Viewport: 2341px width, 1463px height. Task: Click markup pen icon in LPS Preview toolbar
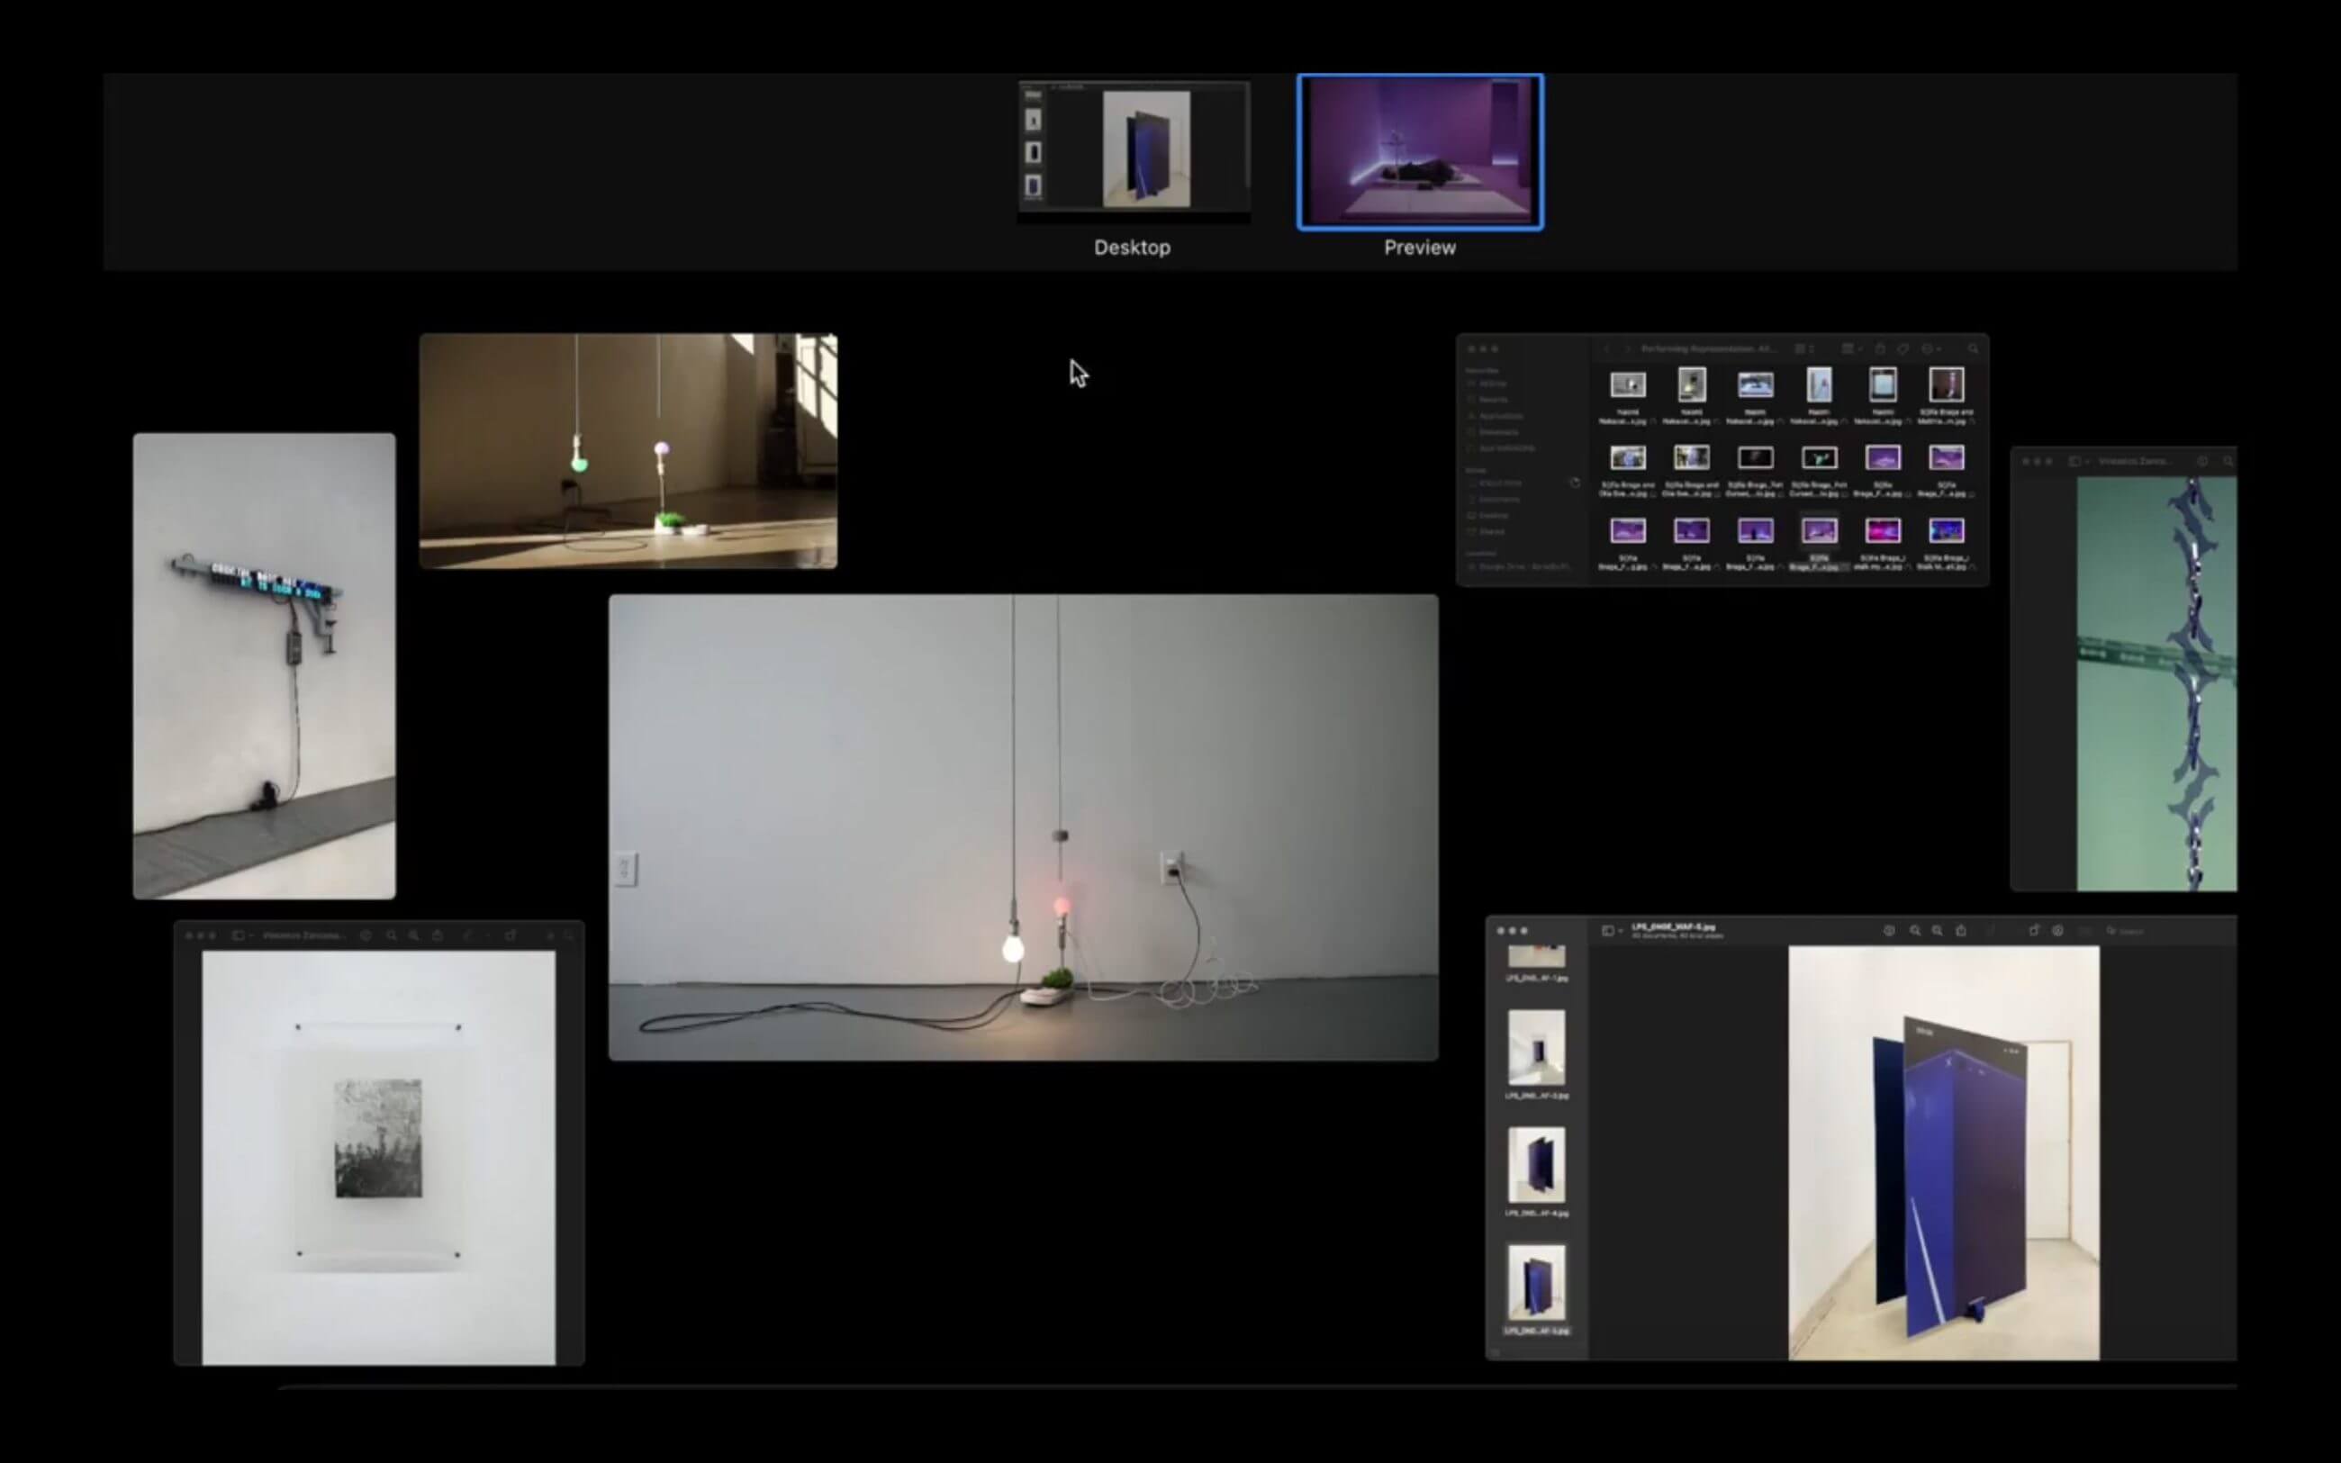pos(2057,931)
